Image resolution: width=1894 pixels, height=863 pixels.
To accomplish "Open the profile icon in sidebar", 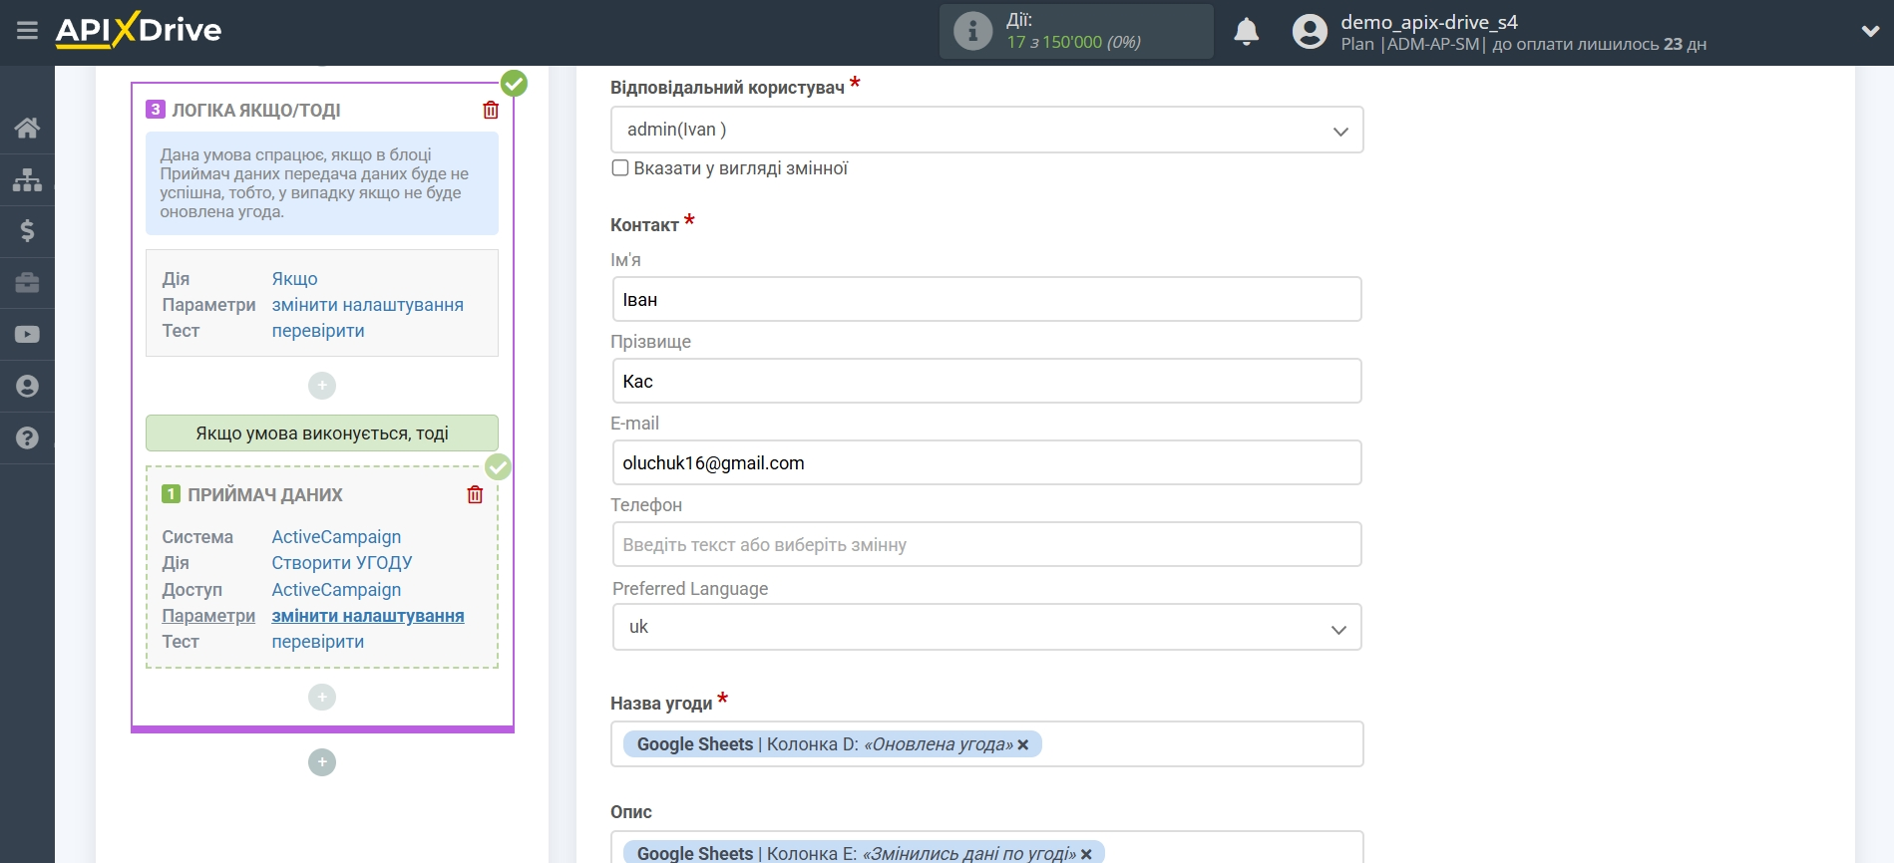I will point(27,387).
